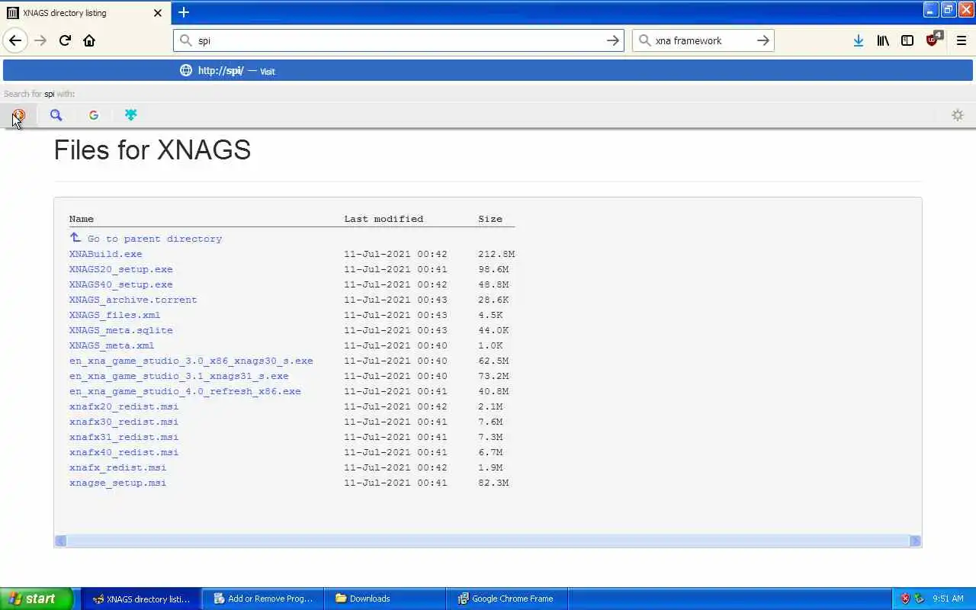Click the red shield tray icon
The width and height of the screenshot is (976, 610).
905,599
